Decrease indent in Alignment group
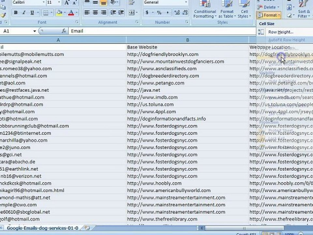The height and width of the screenshot is (235, 313). 113,13
